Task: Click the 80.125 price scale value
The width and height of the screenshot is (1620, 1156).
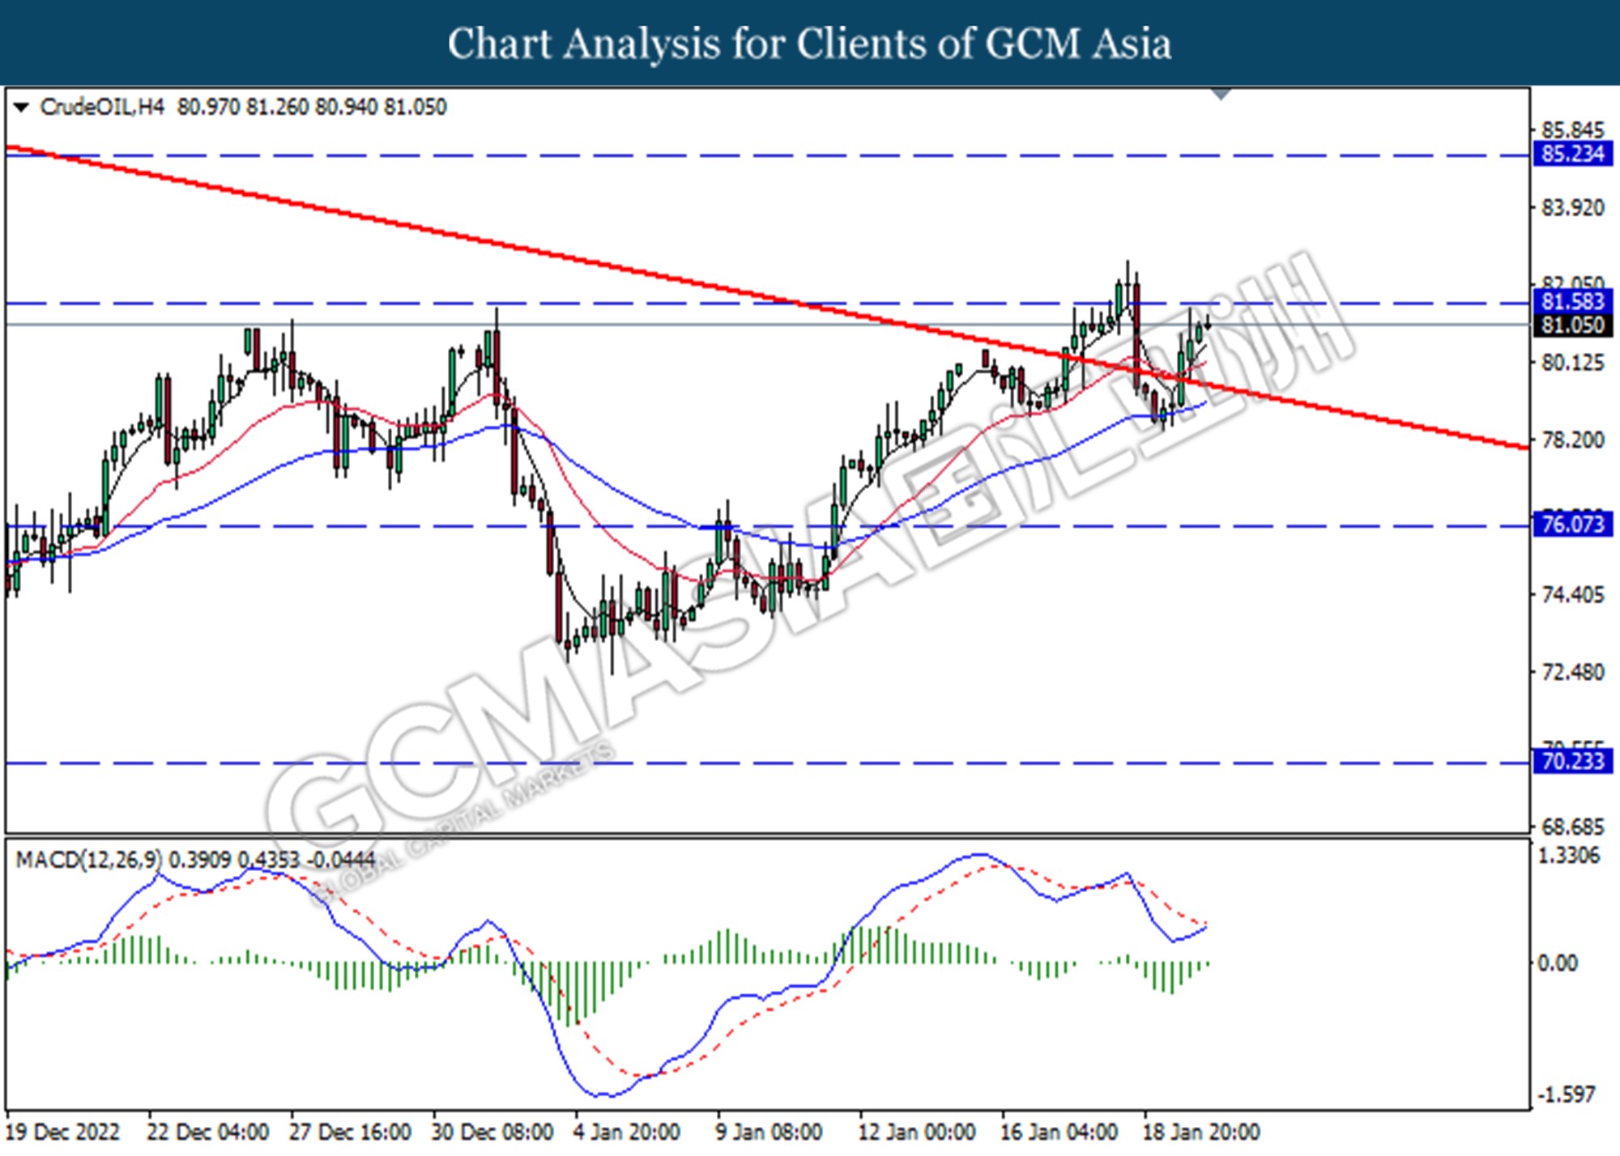Action: pyautogui.click(x=1573, y=363)
